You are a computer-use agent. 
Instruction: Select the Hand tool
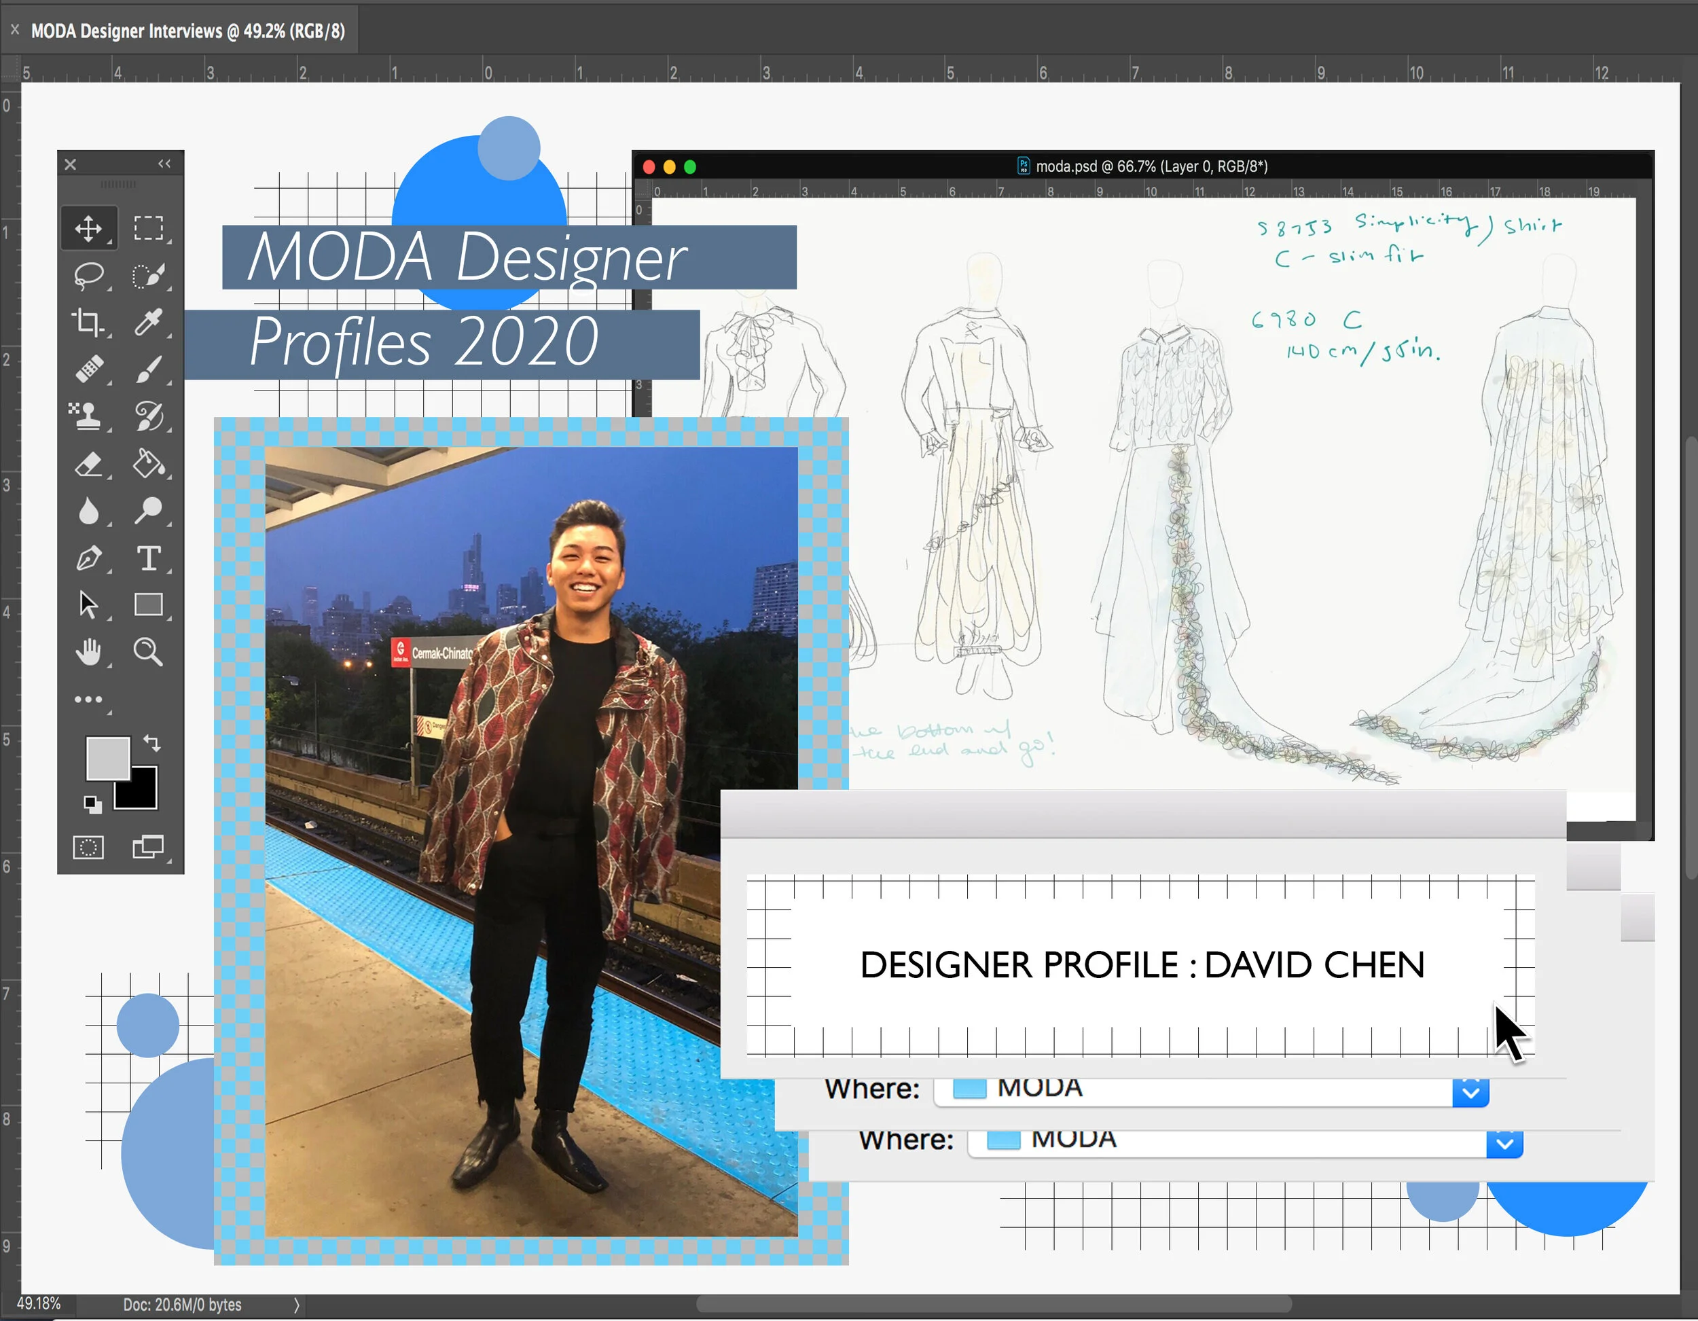click(88, 651)
